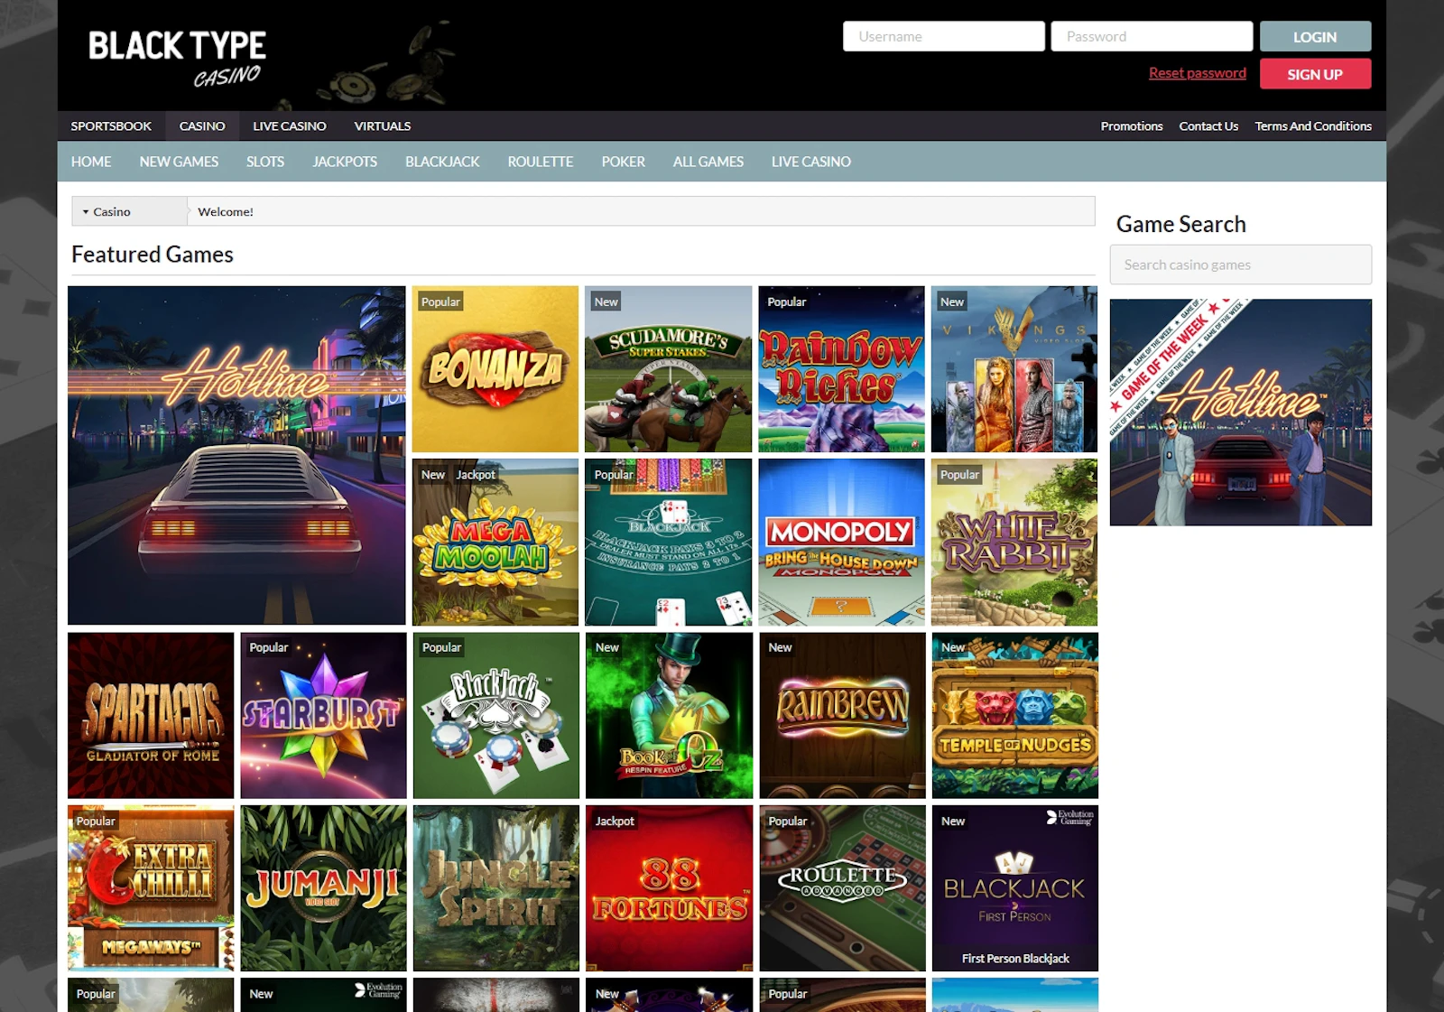
Task: Expand the Casino breadcrumb dropdown
Action: coord(109,211)
